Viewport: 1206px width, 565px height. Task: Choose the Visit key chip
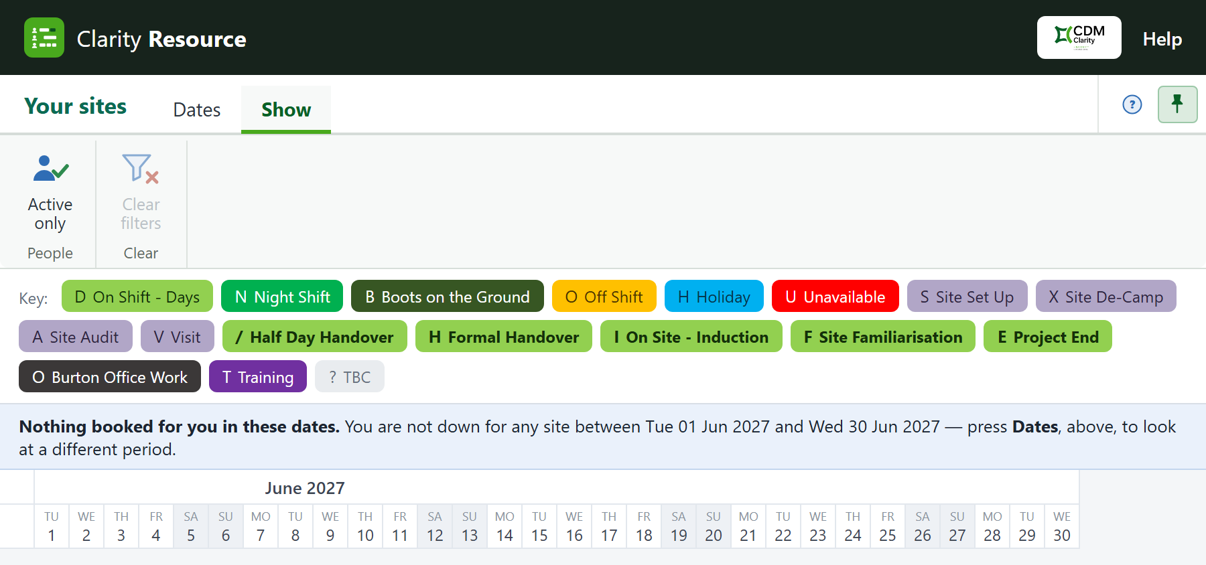[x=177, y=337]
